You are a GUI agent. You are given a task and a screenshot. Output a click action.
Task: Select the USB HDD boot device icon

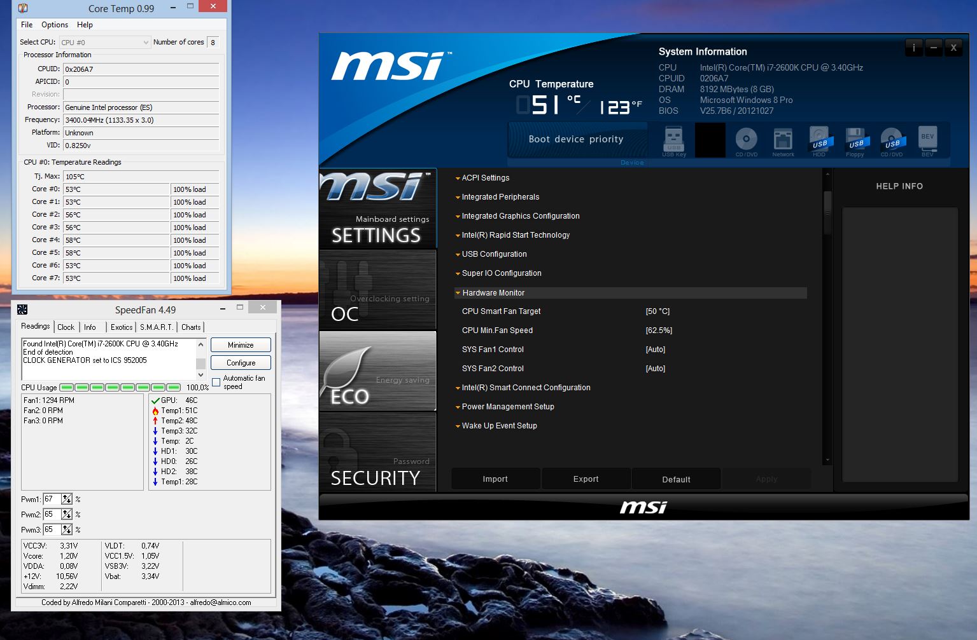coord(819,140)
